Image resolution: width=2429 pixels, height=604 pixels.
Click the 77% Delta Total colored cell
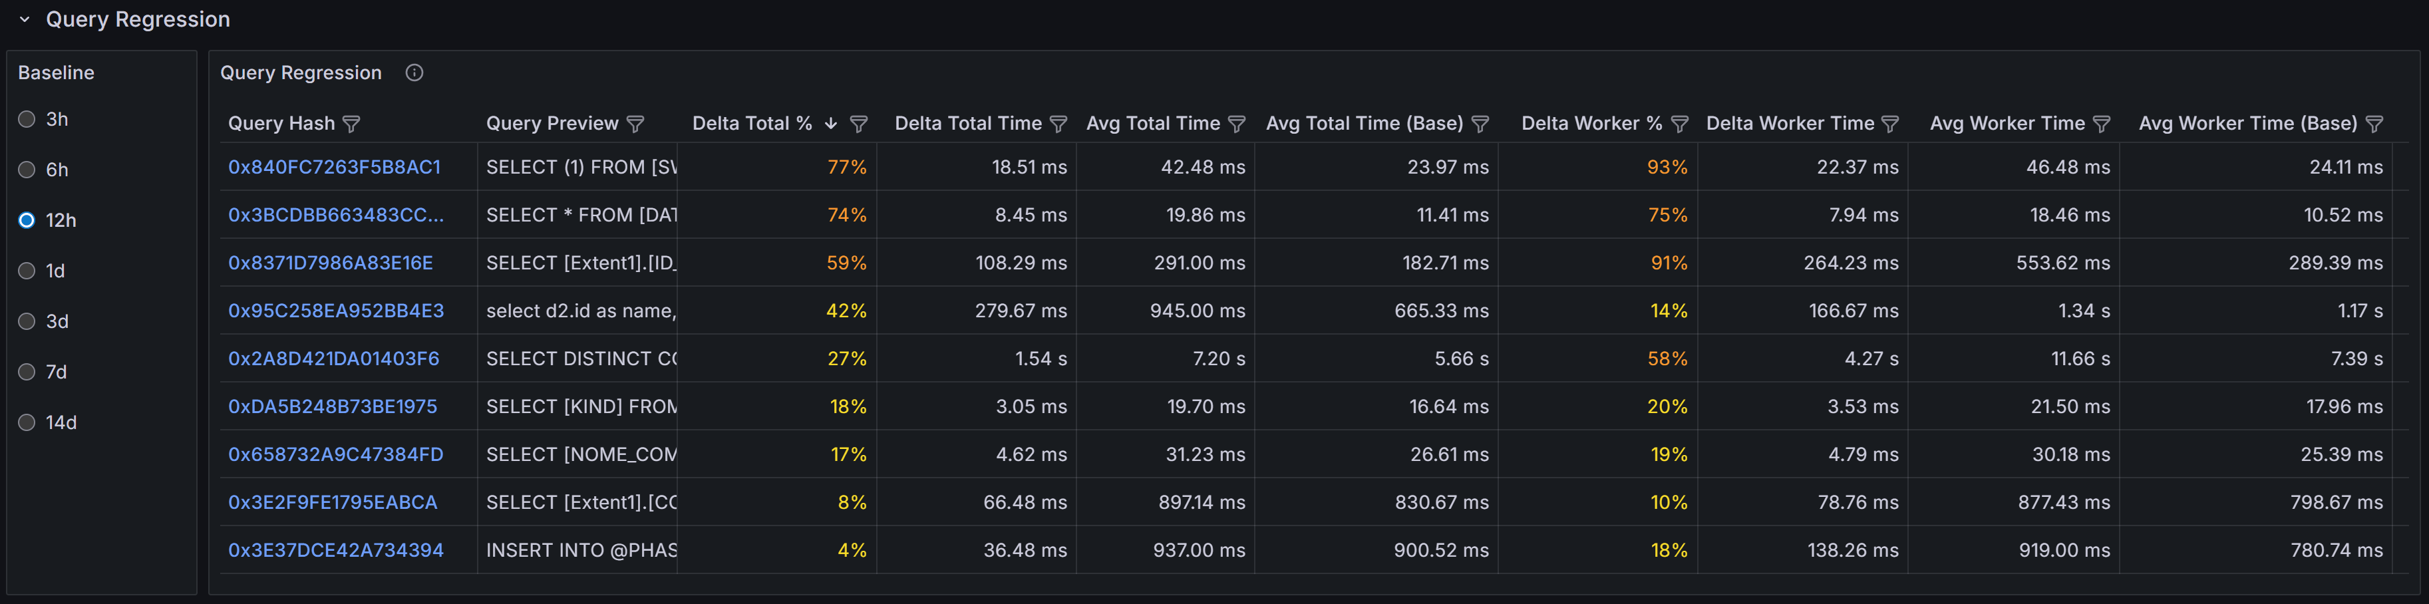coord(846,167)
